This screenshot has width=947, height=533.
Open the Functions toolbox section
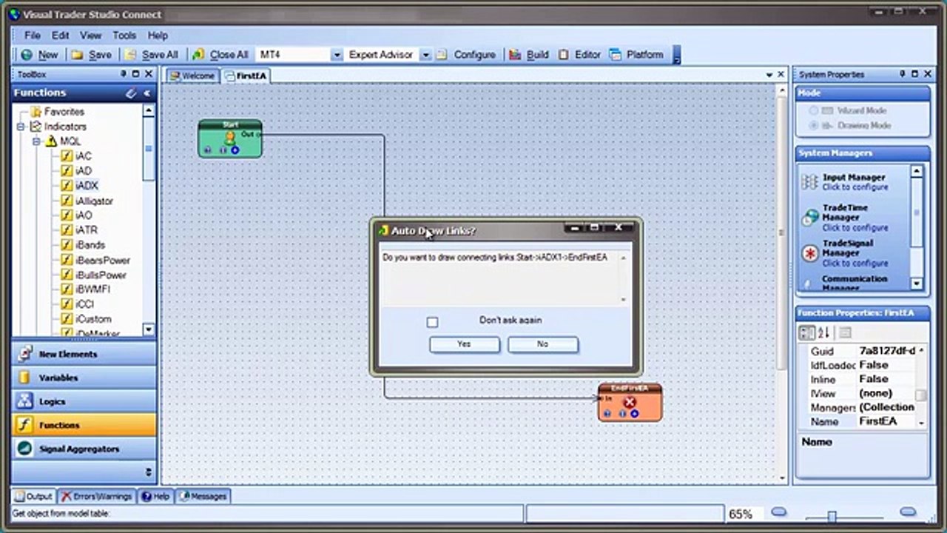click(x=84, y=425)
